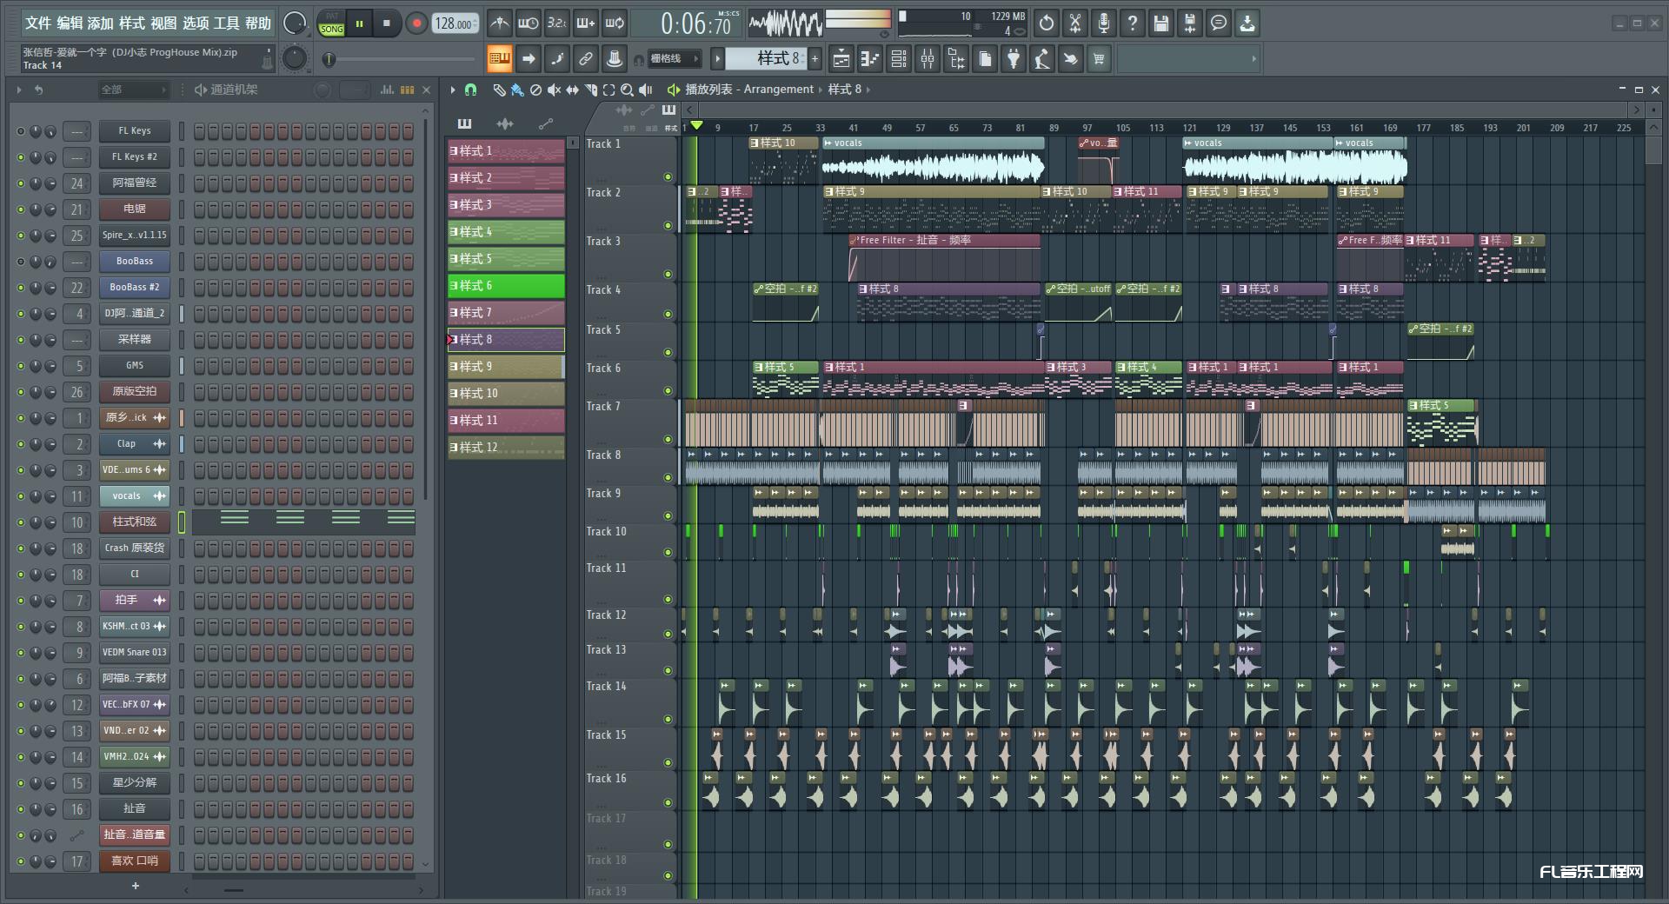Viewport: 1669px width, 904px height.
Task: Toggle the metronome icon
Action: 499,23
